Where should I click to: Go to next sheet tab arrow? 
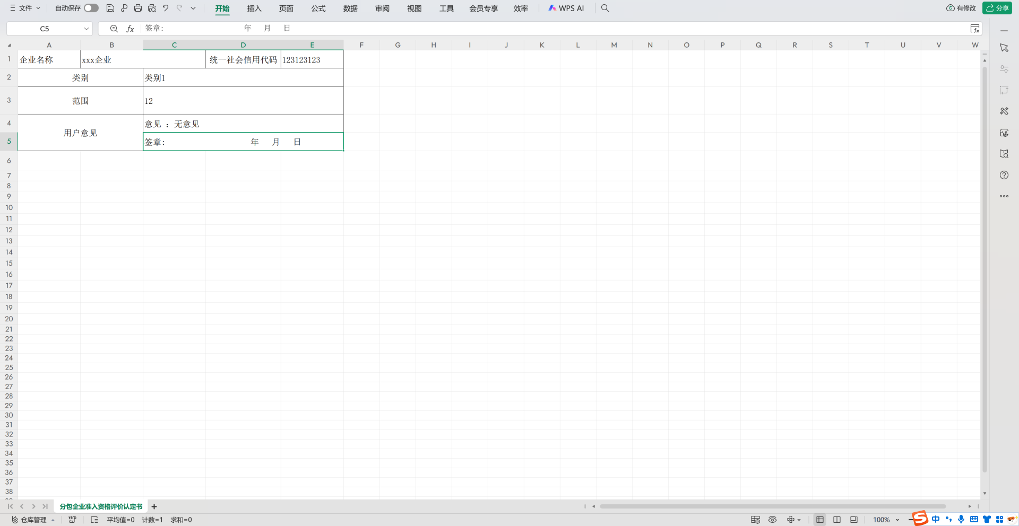pyautogui.click(x=33, y=506)
